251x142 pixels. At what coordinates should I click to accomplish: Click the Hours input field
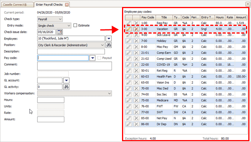[51, 100]
